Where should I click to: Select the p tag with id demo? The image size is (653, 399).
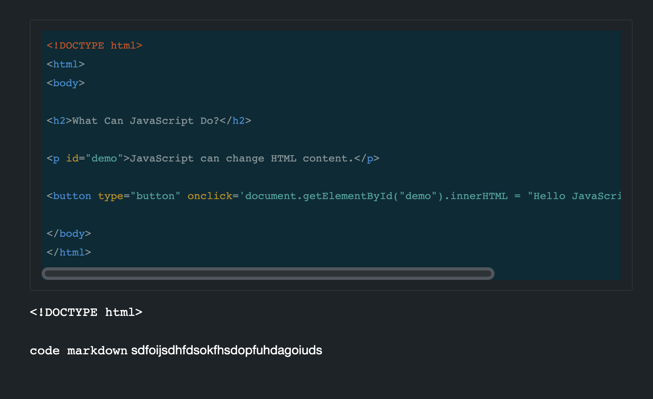[55, 158]
